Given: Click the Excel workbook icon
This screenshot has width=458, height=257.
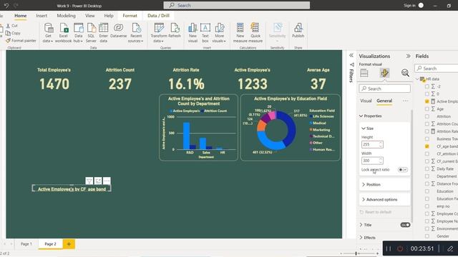Looking at the screenshot, I should pos(64,28).
